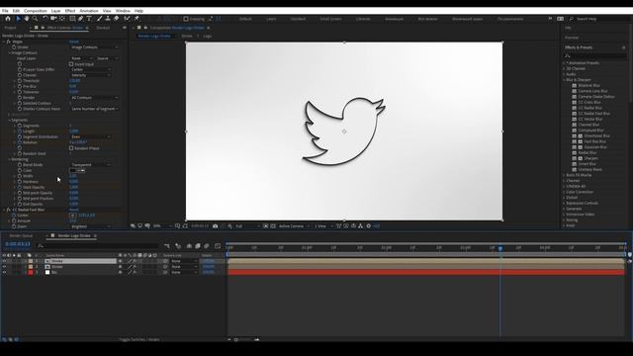This screenshot has width=633, height=356.
Task: Hide the second Stroke layer eye
Action: pyautogui.click(x=4, y=267)
